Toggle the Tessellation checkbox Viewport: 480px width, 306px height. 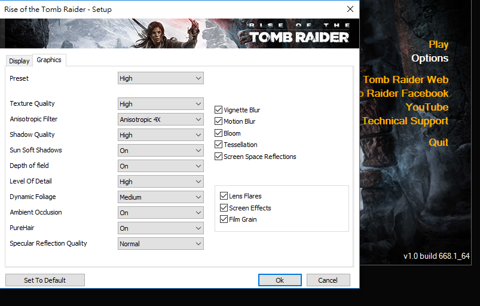click(218, 145)
